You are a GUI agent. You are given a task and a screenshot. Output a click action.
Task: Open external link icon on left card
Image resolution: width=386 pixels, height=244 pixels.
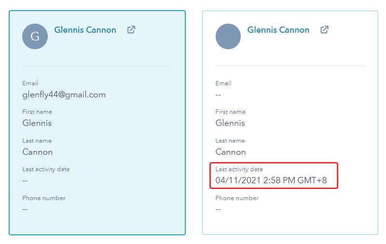(131, 30)
